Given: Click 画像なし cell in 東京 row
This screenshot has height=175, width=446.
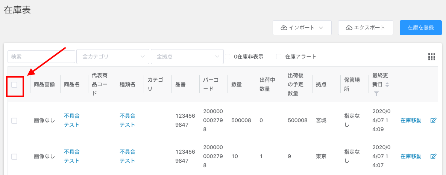Looking at the screenshot, I should pyautogui.click(x=44, y=156).
